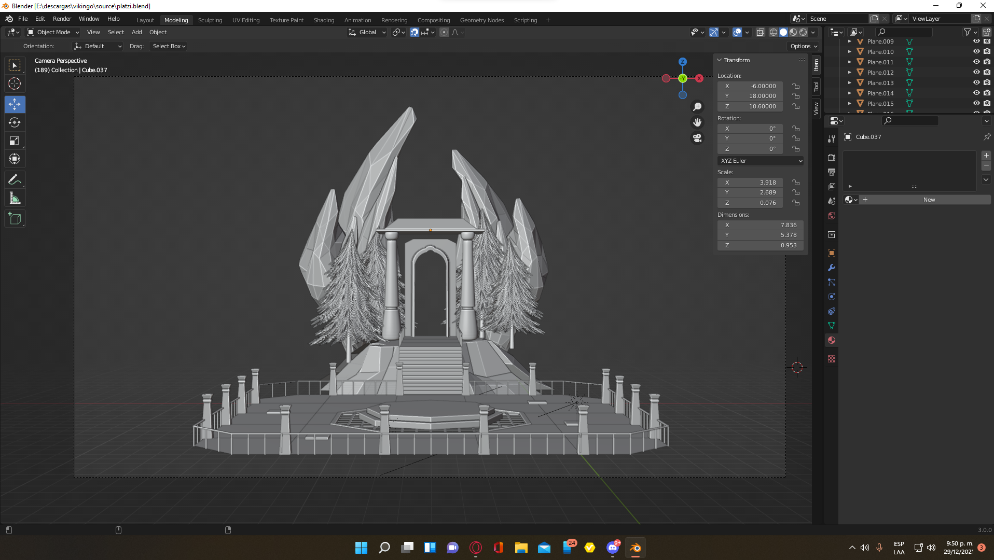This screenshot has width=994, height=560.
Task: Select the Move tool in toolbar
Action: (x=15, y=104)
